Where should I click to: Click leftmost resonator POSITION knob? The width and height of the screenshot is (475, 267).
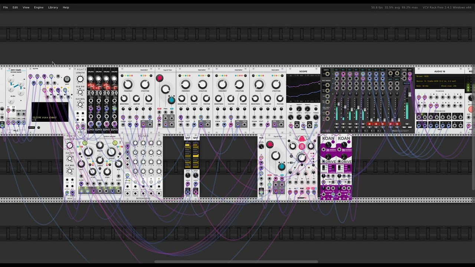point(148,99)
